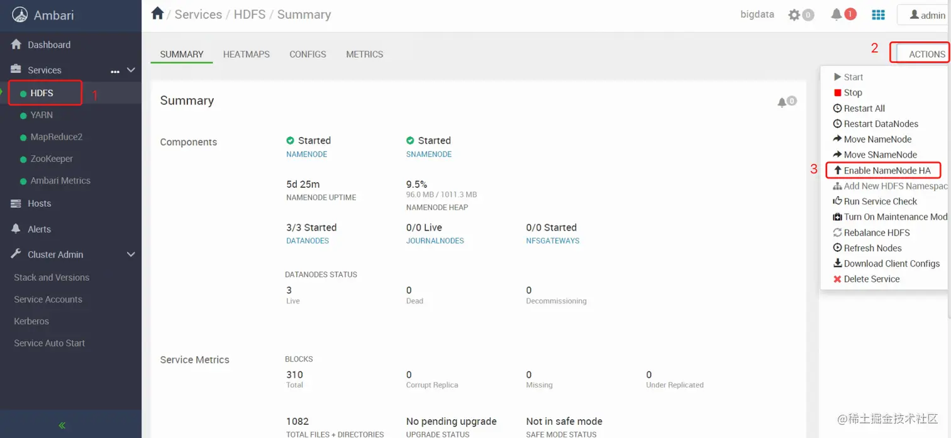This screenshot has height=438, width=951.
Task: Click Services in the breadcrumb
Action: pyautogui.click(x=198, y=14)
